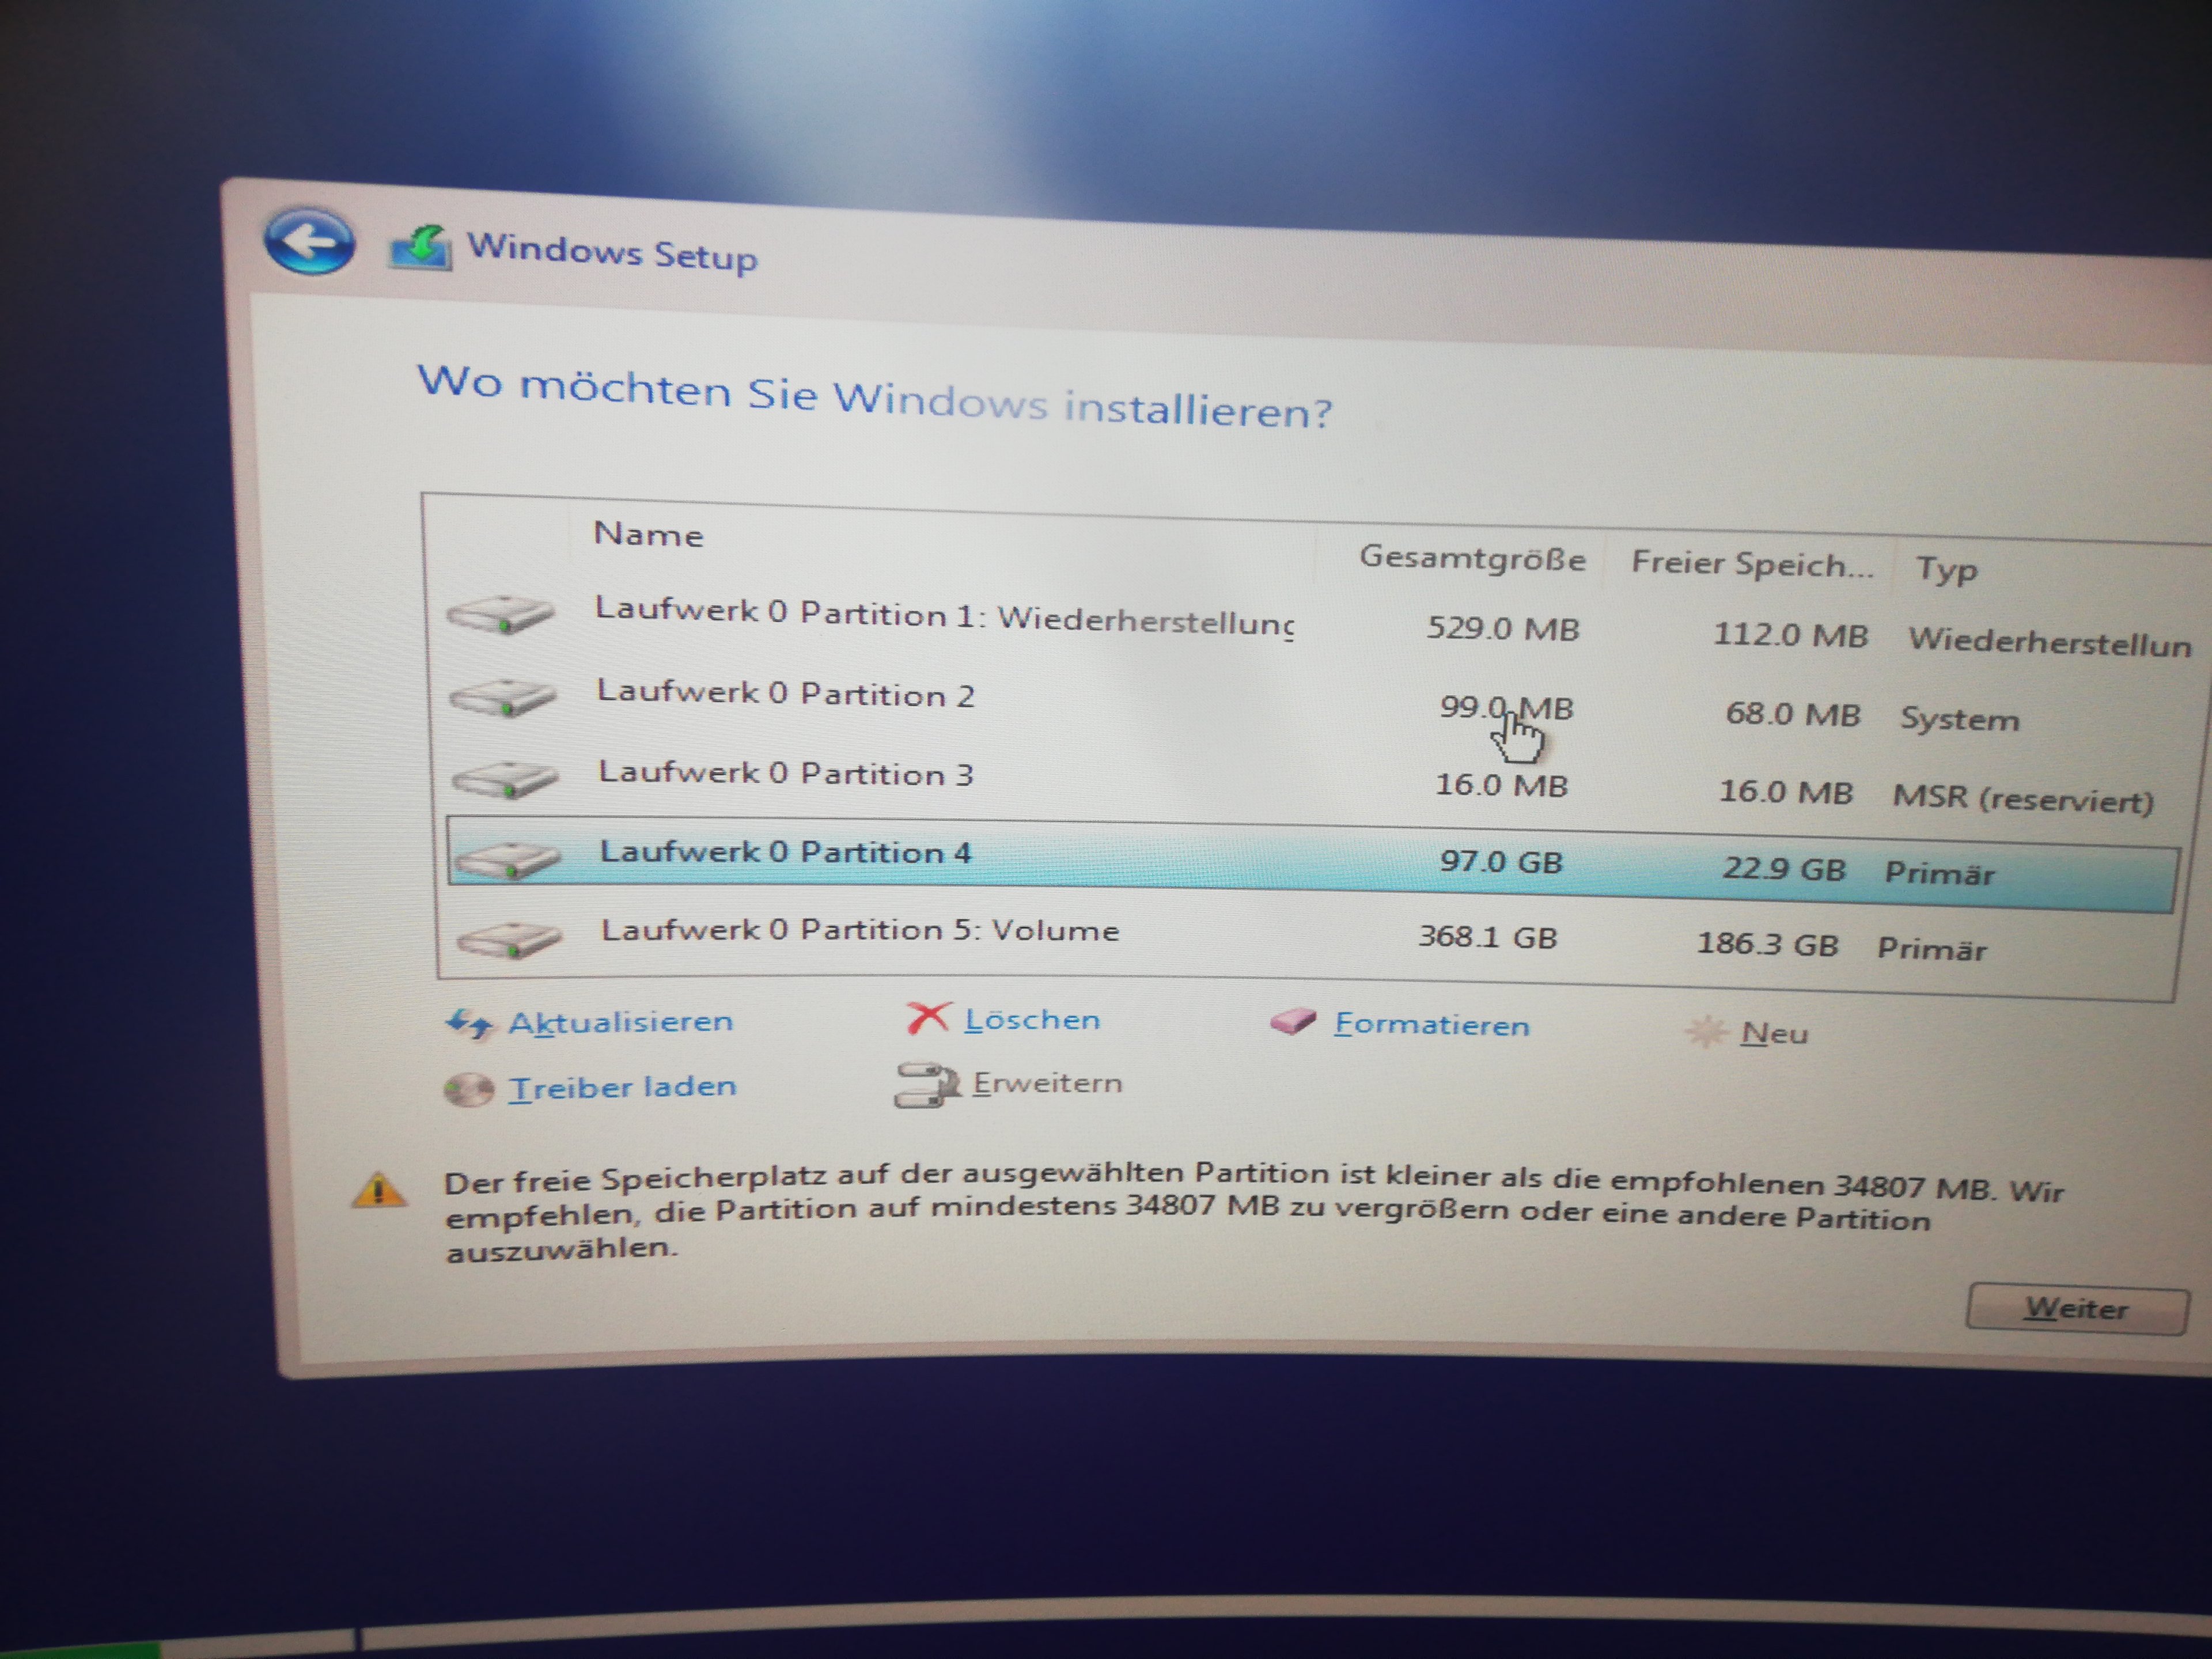This screenshot has height=1659, width=2212.
Task: Click the Name column header
Action: pos(648,535)
